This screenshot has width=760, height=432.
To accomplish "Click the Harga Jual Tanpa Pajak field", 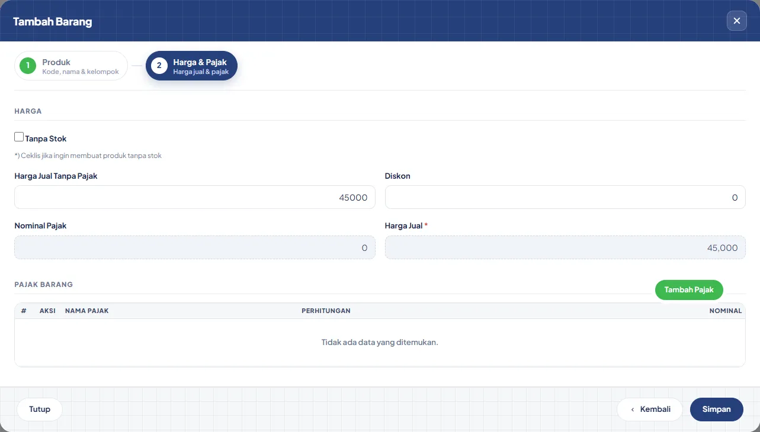I will [195, 197].
